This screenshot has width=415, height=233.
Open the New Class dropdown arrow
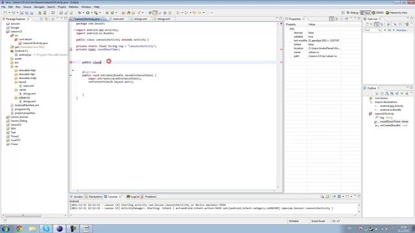coord(116,13)
